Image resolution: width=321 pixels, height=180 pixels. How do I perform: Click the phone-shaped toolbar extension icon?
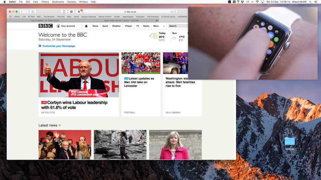click(64, 12)
